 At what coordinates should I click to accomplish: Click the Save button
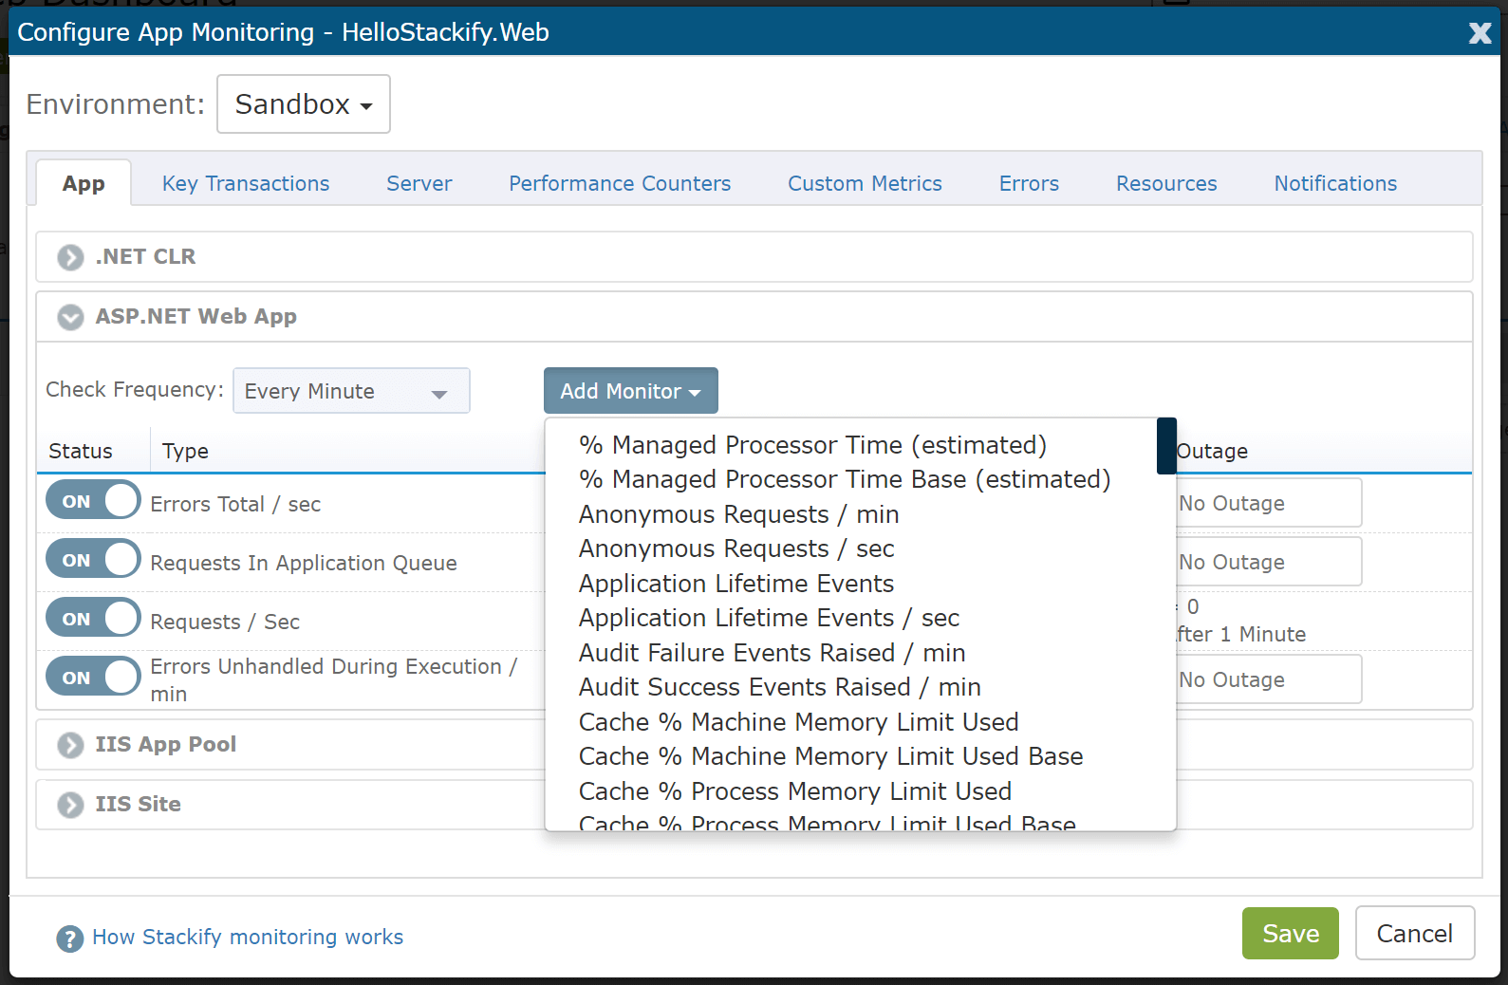[1291, 934]
